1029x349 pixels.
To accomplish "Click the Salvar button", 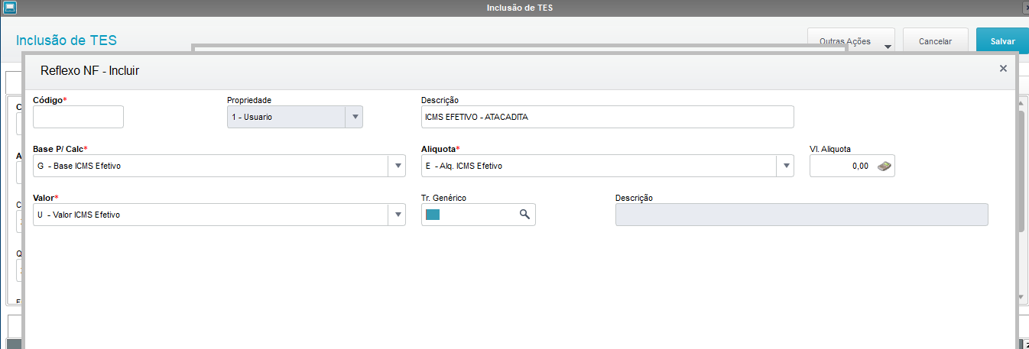I will (1002, 41).
